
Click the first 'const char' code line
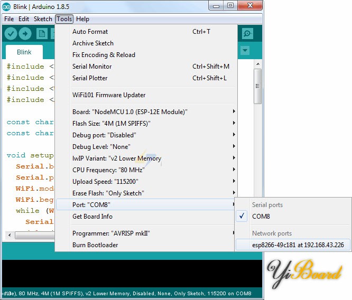pos(30,122)
